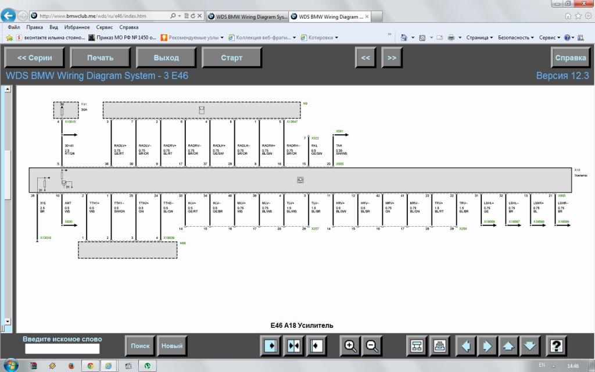Image resolution: width=595 pixels, height=372 pixels.
Task: Open the Избранное menu
Action: pyautogui.click(x=77, y=27)
